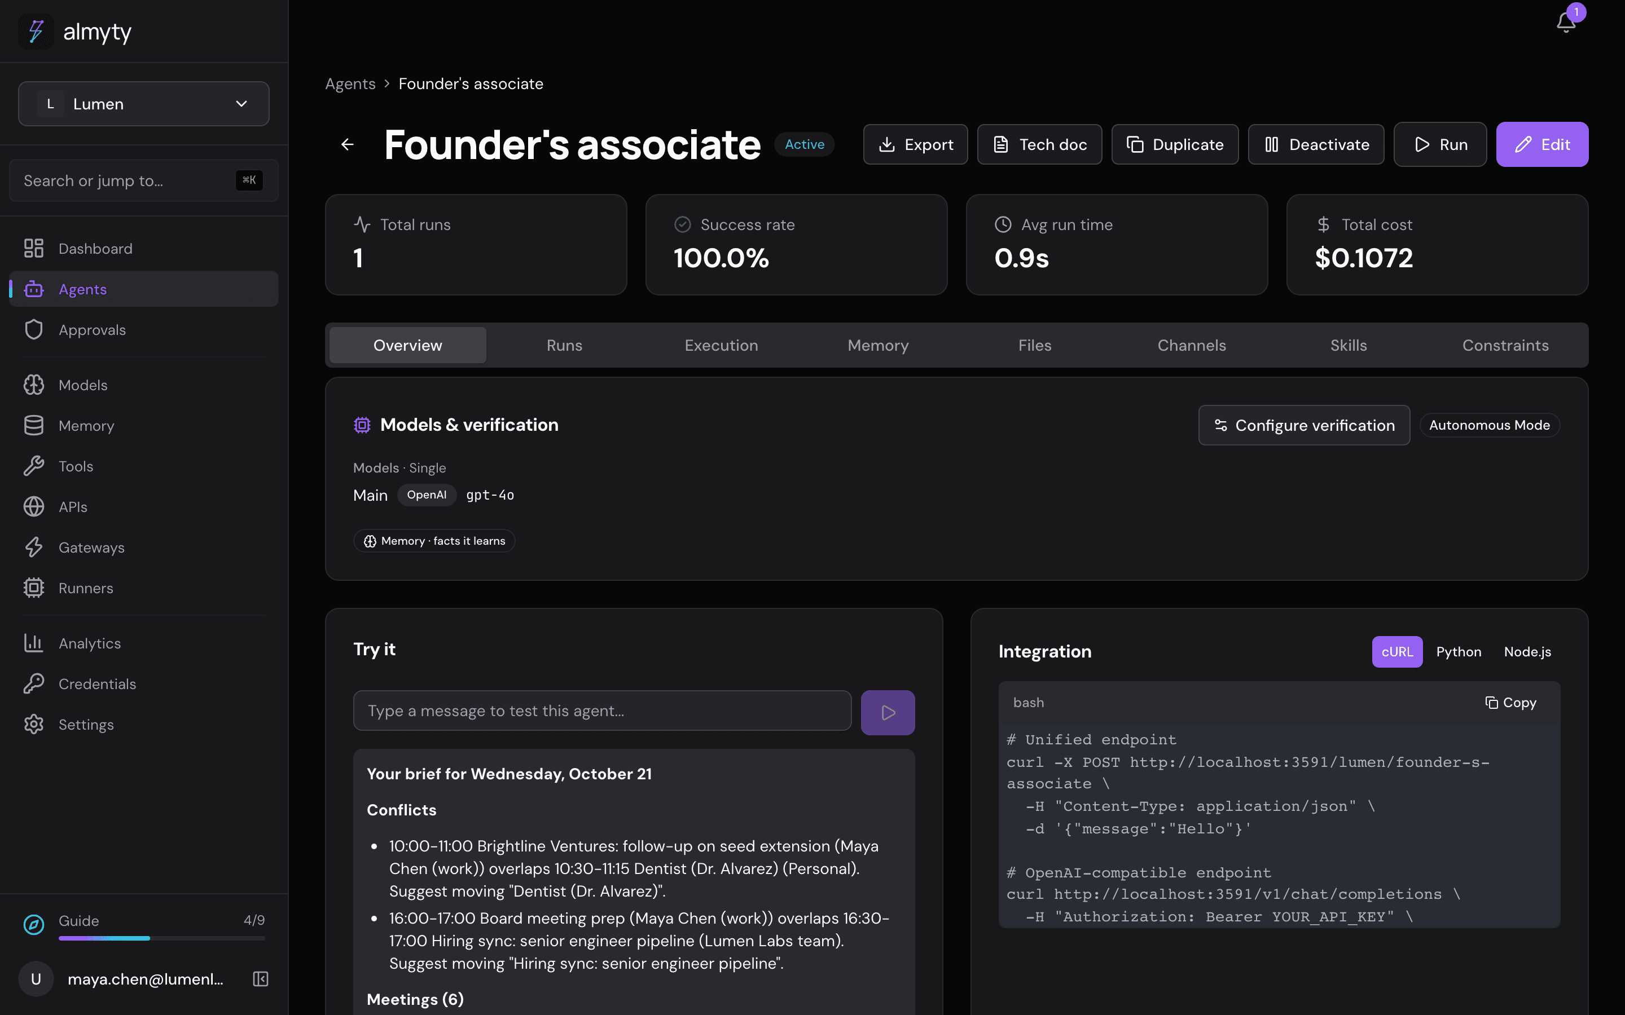The height and width of the screenshot is (1015, 1625).
Task: Open Credentials in the sidebar
Action: tap(144, 683)
